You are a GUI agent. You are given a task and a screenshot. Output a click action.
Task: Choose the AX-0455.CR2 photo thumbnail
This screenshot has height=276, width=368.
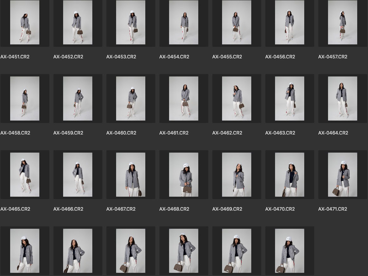(x=237, y=22)
